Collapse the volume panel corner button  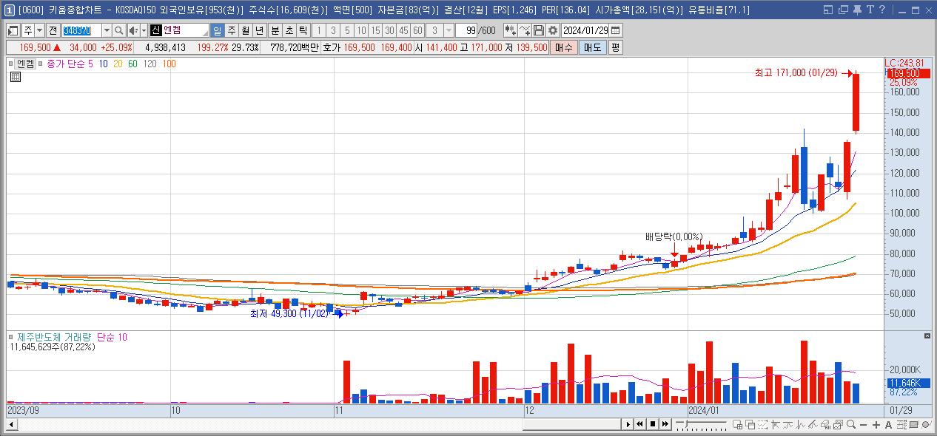click(x=927, y=336)
